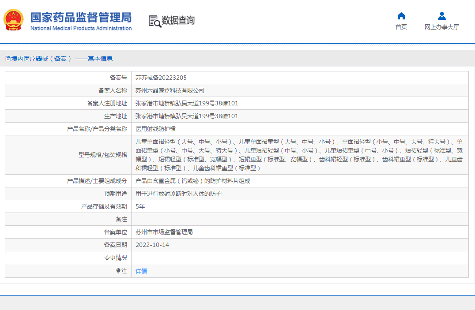The width and height of the screenshot is (475, 310).
Task: Click the 备案日期 label
Action: click(x=116, y=245)
